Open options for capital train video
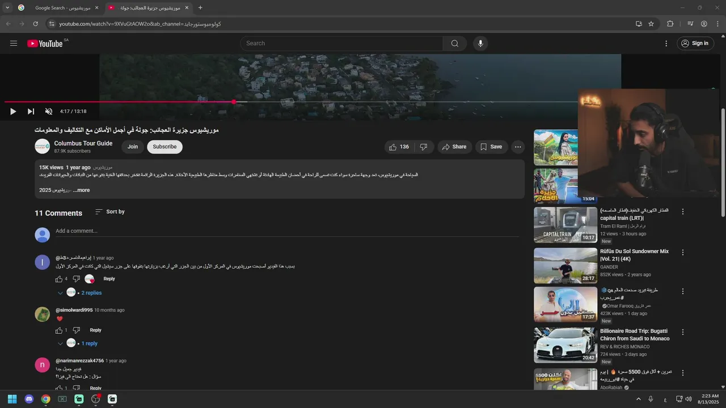 click(x=683, y=211)
